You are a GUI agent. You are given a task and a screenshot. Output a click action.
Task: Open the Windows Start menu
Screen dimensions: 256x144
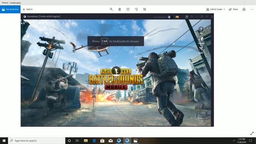(x=4, y=140)
